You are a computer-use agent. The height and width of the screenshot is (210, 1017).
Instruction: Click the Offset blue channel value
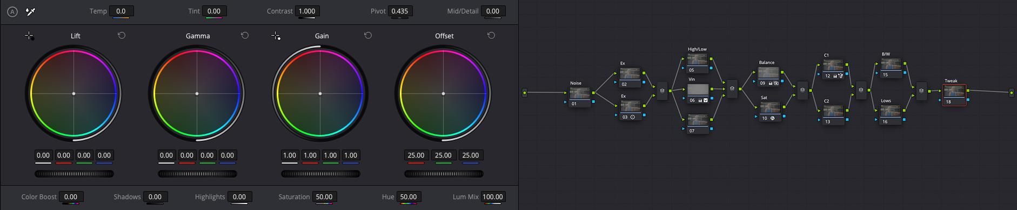tap(471, 155)
